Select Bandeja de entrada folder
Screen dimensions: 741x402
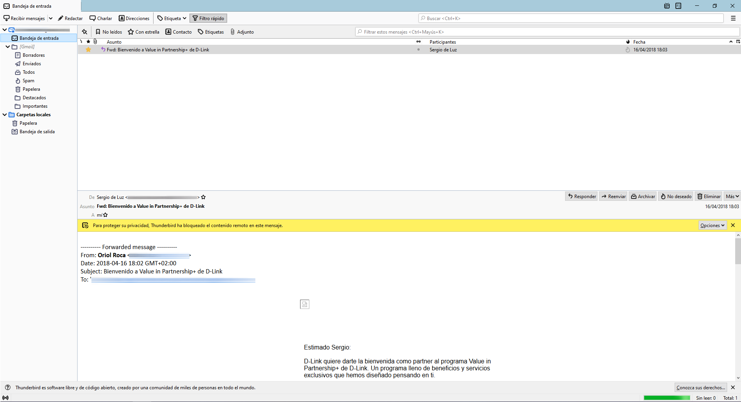39,38
